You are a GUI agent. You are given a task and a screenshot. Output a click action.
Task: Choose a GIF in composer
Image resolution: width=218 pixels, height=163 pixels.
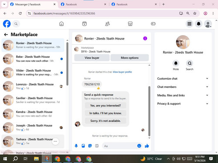97,146
